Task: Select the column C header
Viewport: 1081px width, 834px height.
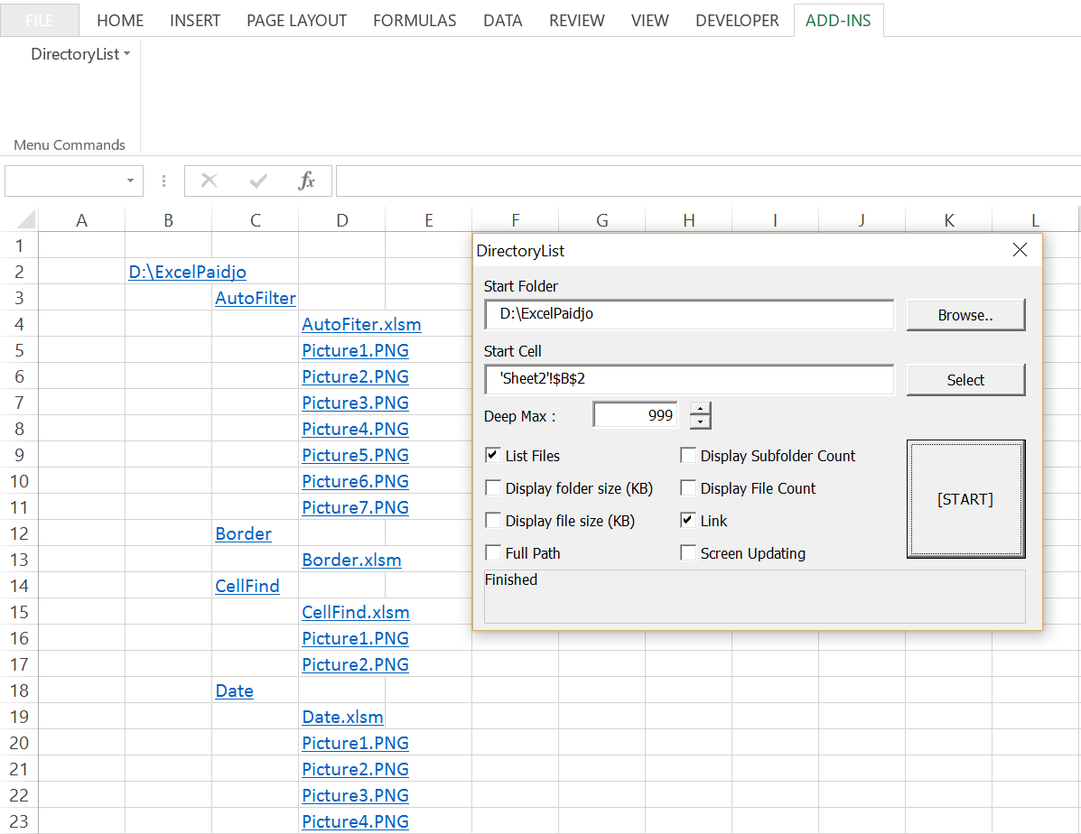Action: point(255,220)
